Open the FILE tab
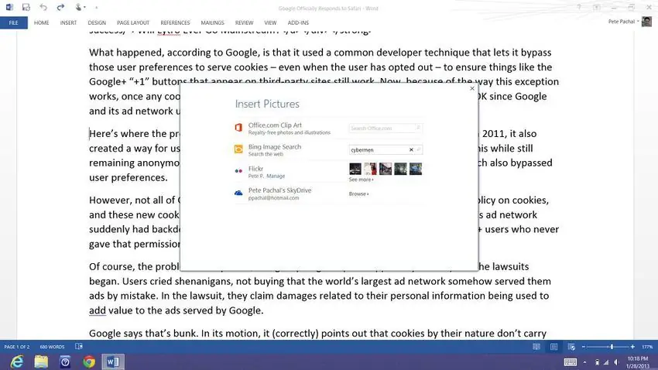 pos(13,22)
